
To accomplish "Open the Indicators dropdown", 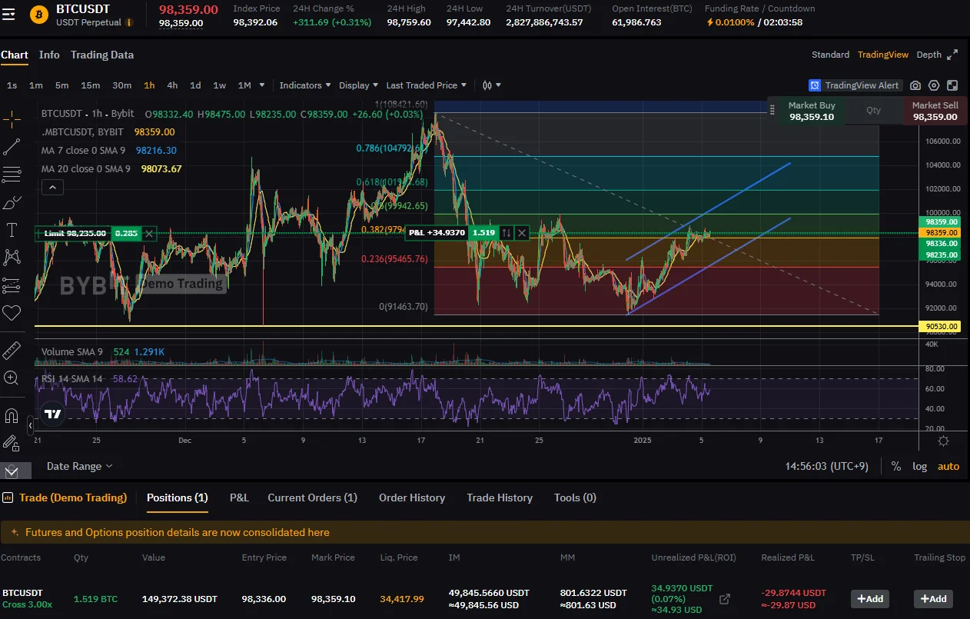I will [305, 85].
